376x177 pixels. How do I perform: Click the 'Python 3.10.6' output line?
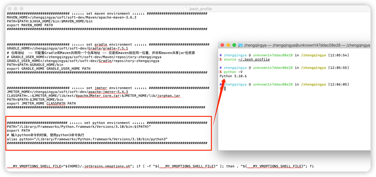(x=233, y=76)
